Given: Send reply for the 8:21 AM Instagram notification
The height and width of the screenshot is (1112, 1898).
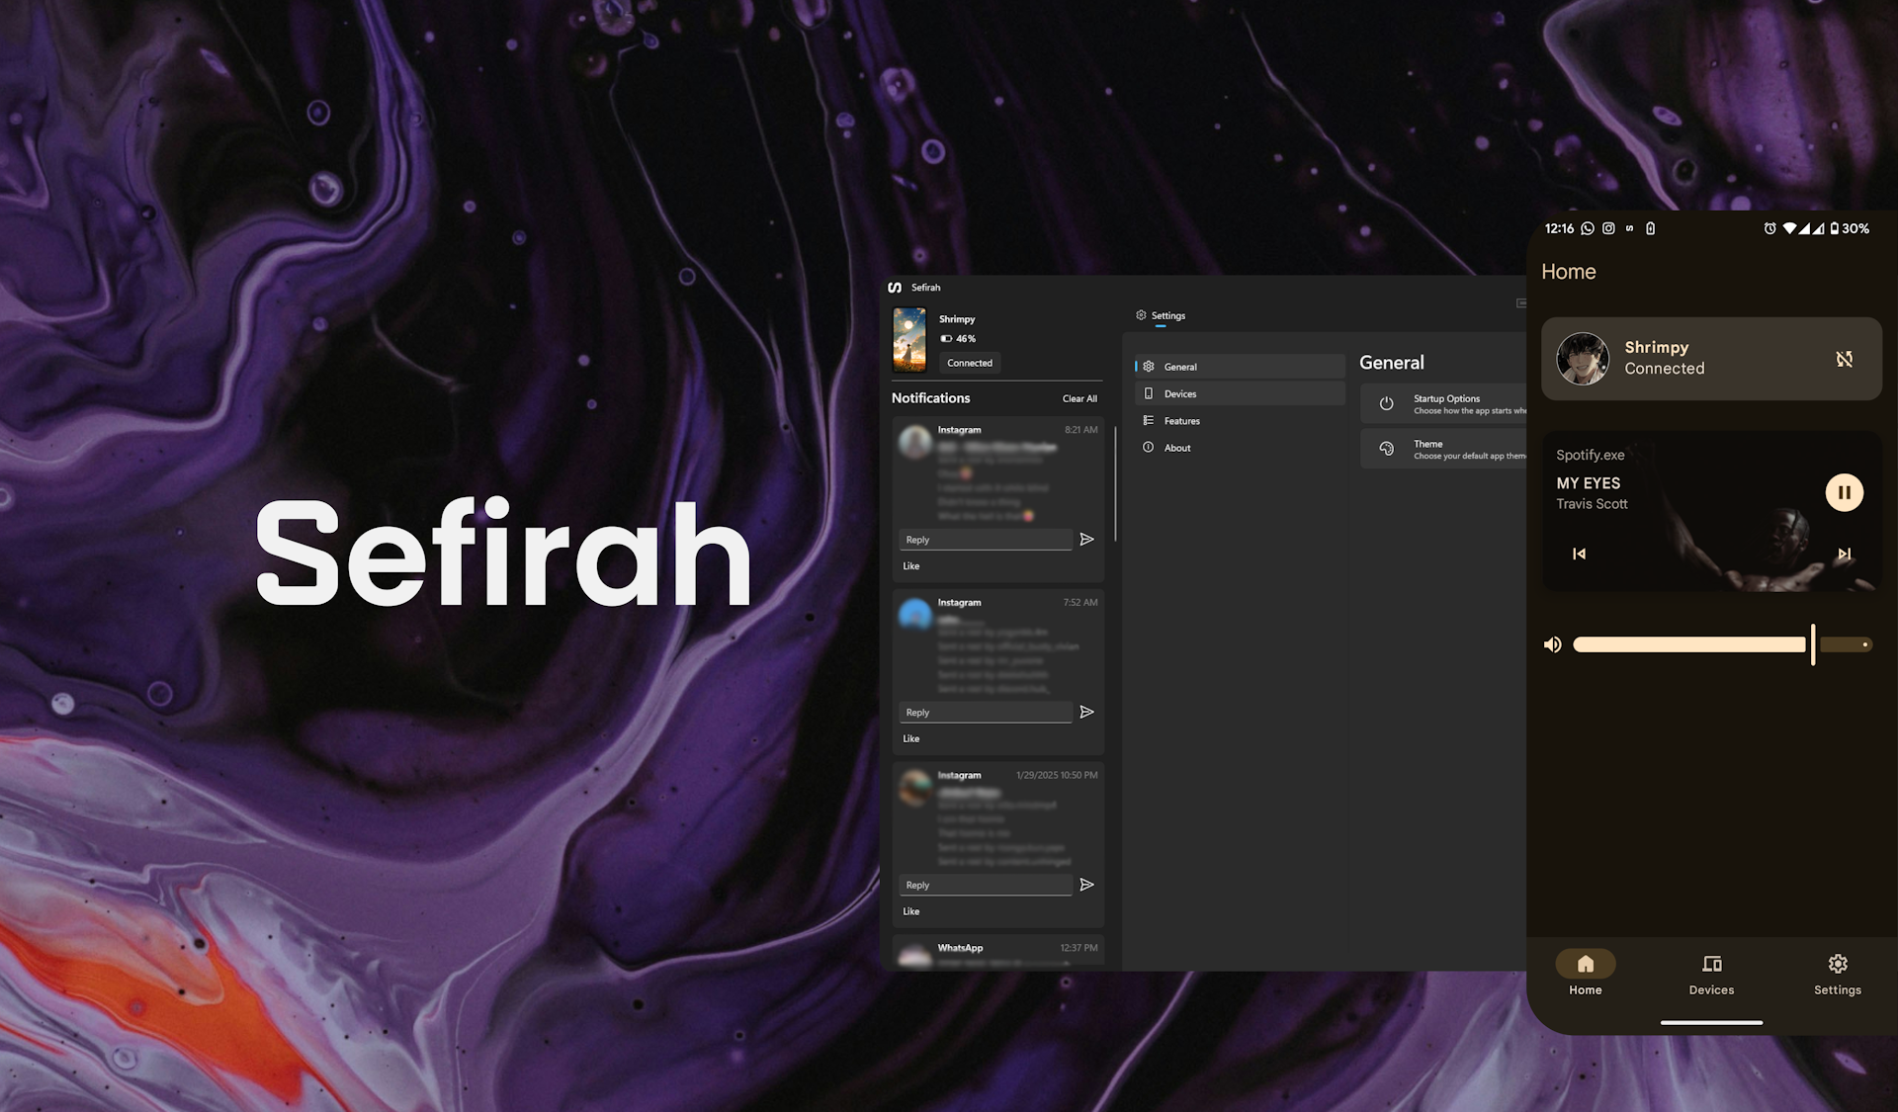Looking at the screenshot, I should tap(1086, 540).
